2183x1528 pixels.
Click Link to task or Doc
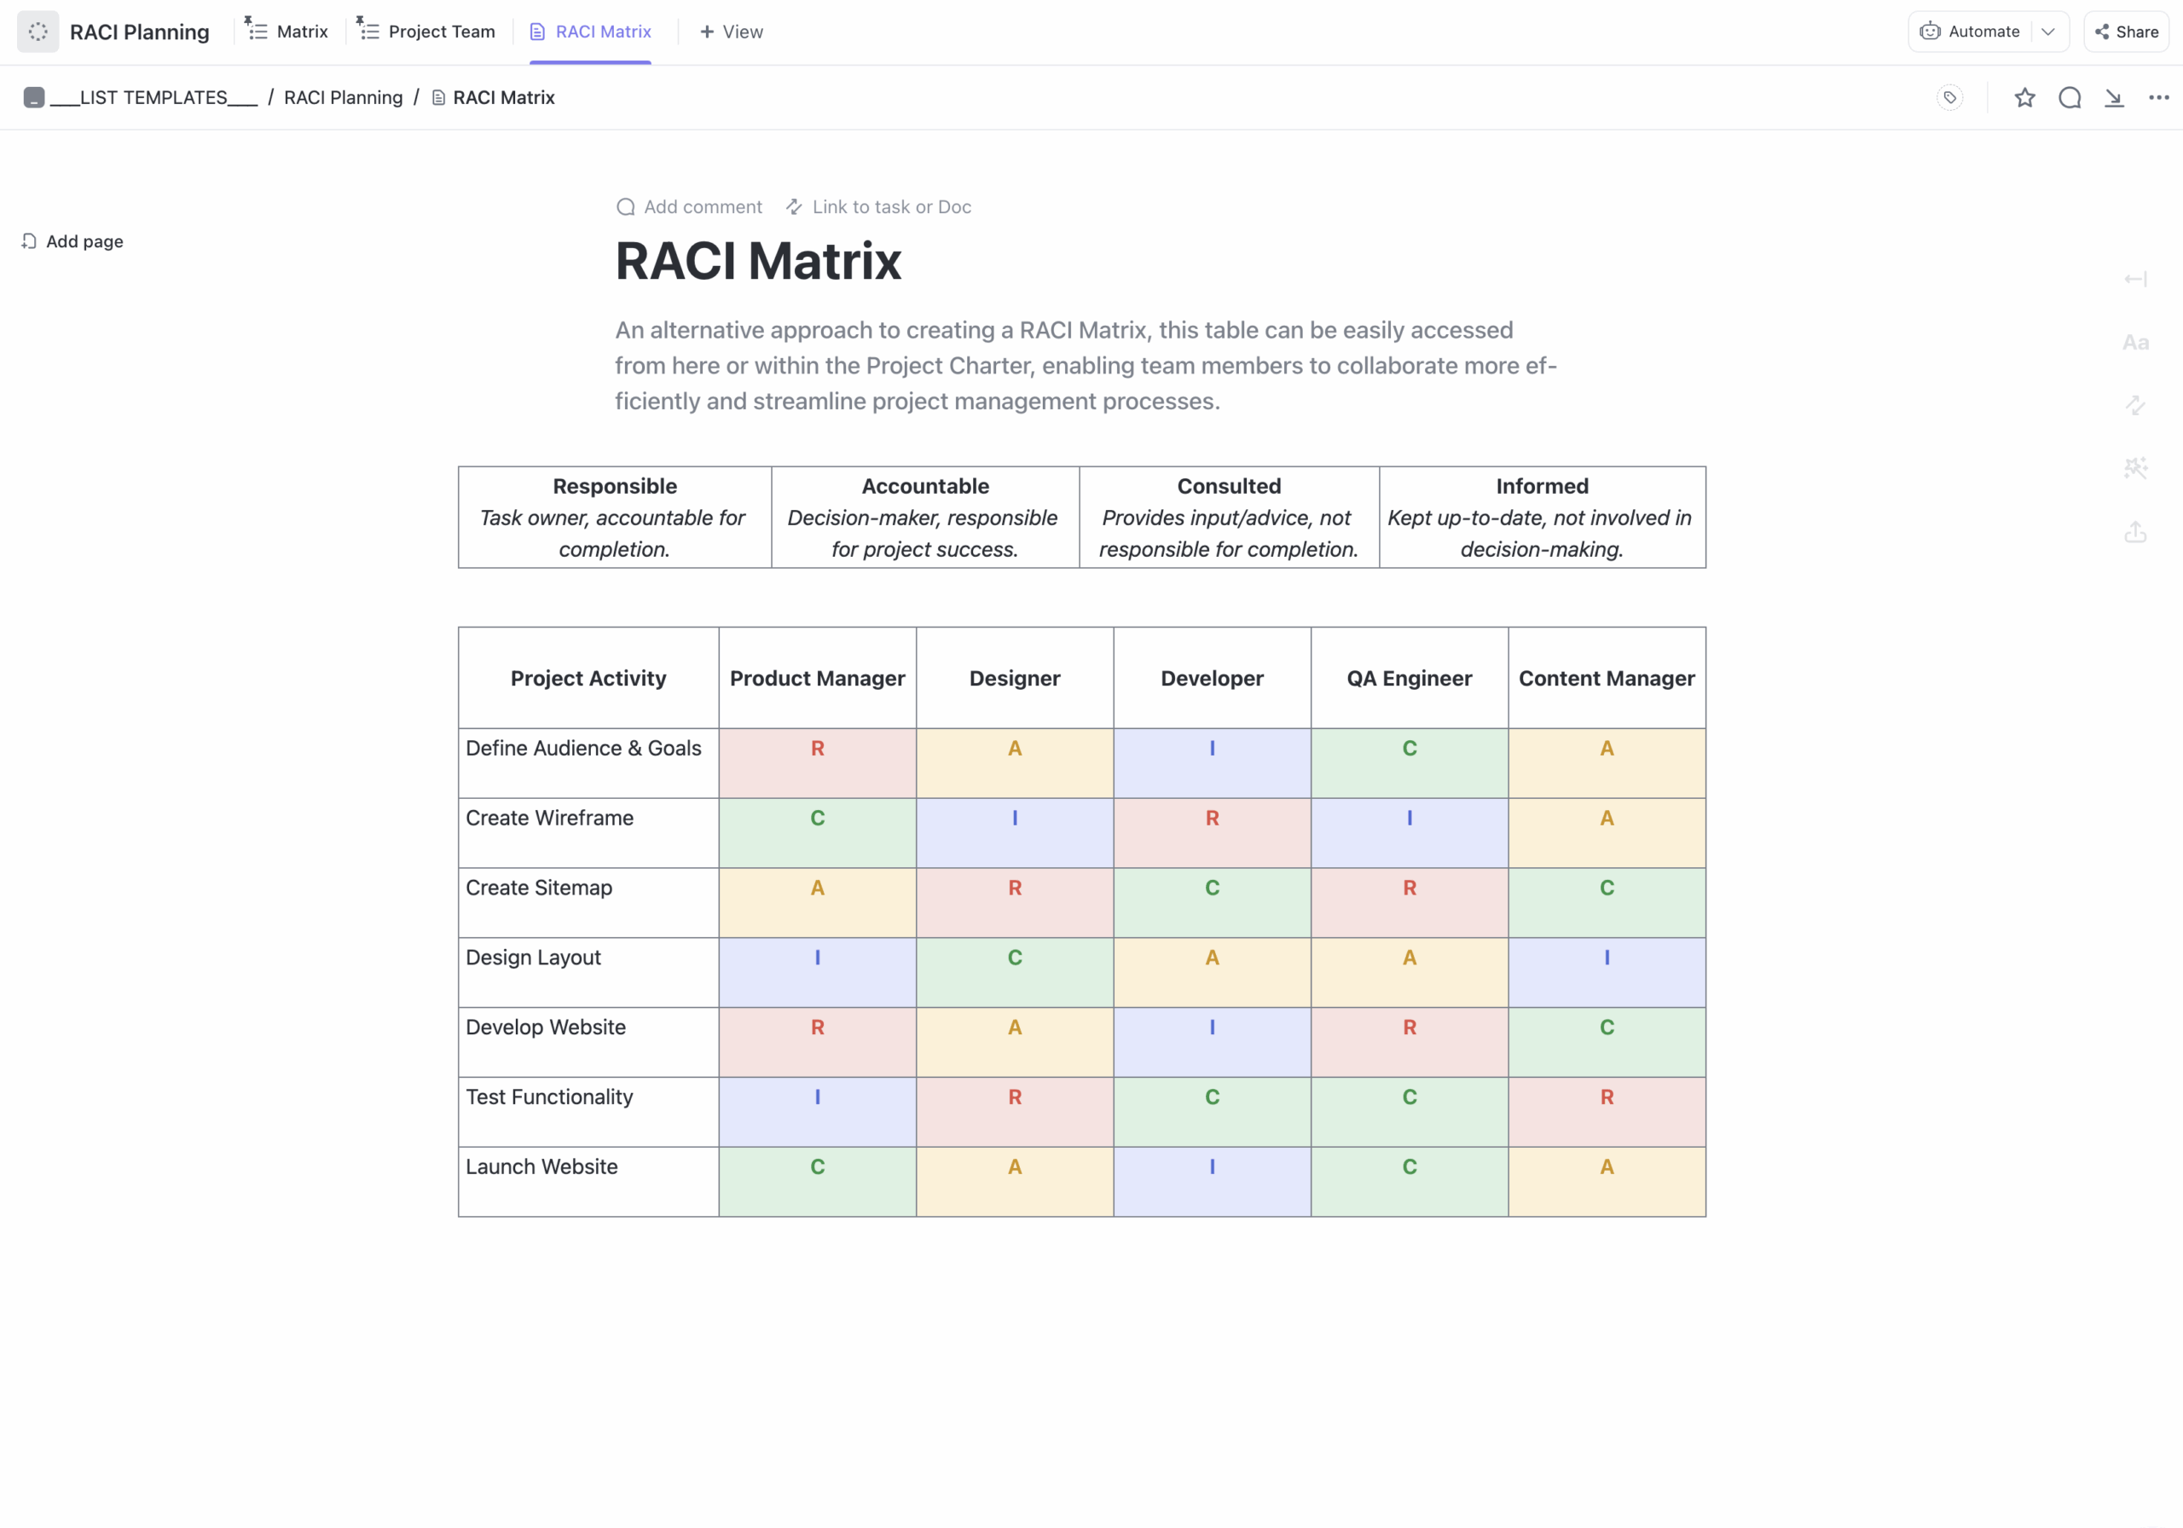click(x=877, y=206)
